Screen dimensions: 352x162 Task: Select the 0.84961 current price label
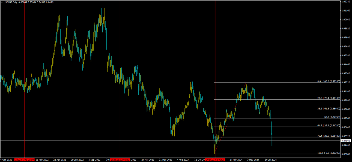pos(346,140)
